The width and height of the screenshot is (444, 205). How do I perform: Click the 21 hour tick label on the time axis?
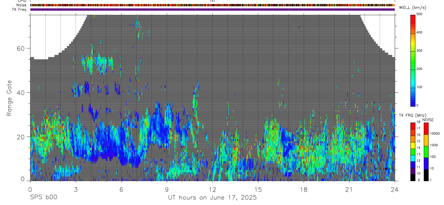(349, 190)
